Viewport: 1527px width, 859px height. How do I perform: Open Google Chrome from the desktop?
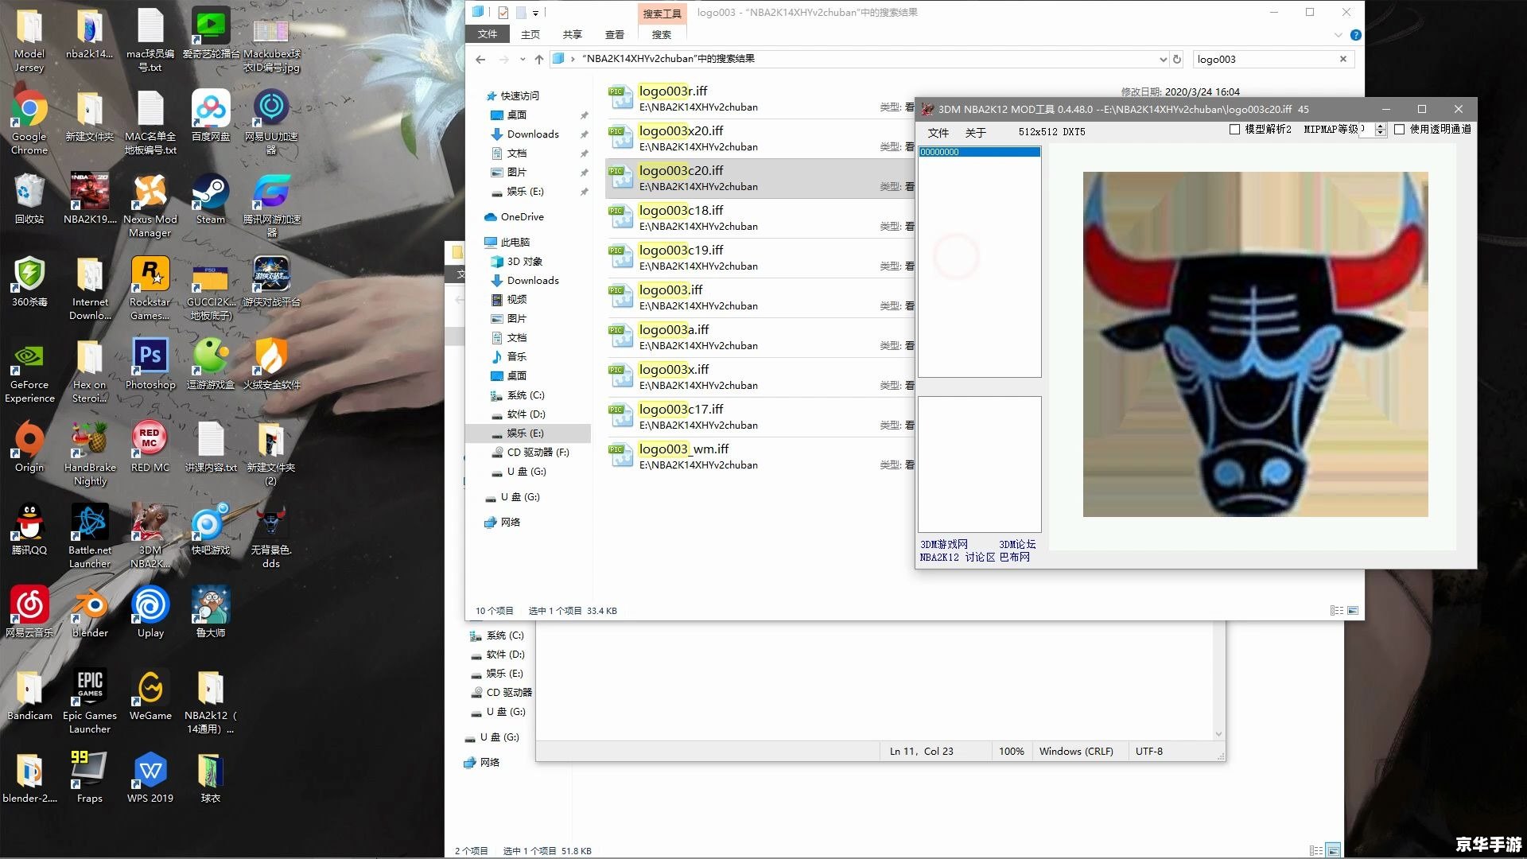click(x=29, y=122)
